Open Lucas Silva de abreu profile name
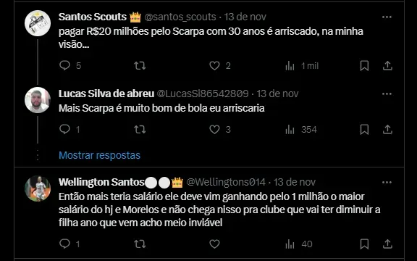Image resolution: width=417 pixels, height=261 pixels. pos(106,94)
